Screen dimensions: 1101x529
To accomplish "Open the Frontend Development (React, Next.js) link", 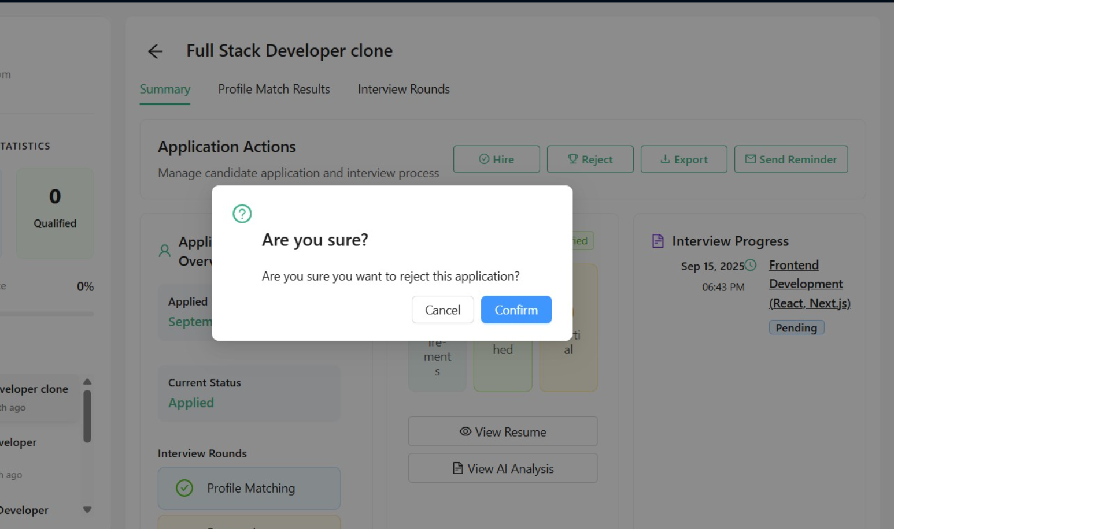I will coord(808,284).
